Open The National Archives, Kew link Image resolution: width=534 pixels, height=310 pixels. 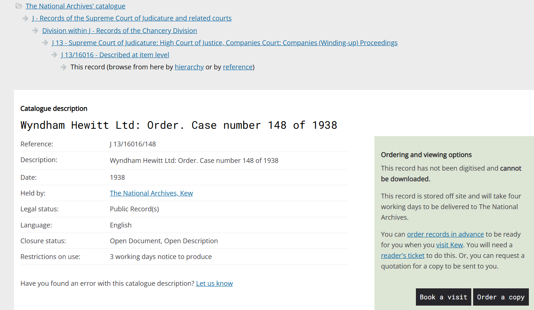click(x=151, y=193)
